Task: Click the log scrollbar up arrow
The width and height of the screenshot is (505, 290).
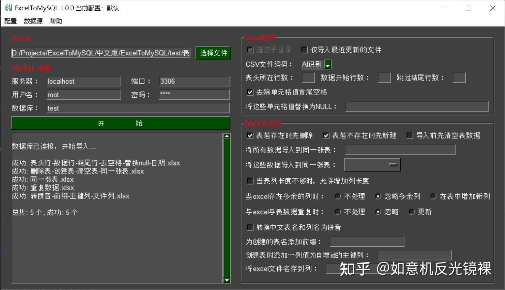Action: 227,136
